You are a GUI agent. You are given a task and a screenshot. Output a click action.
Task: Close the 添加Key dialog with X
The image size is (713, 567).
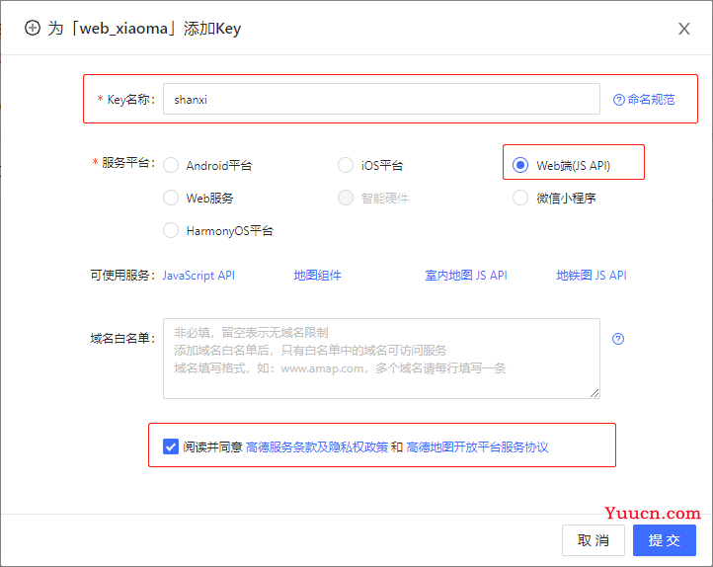(684, 29)
